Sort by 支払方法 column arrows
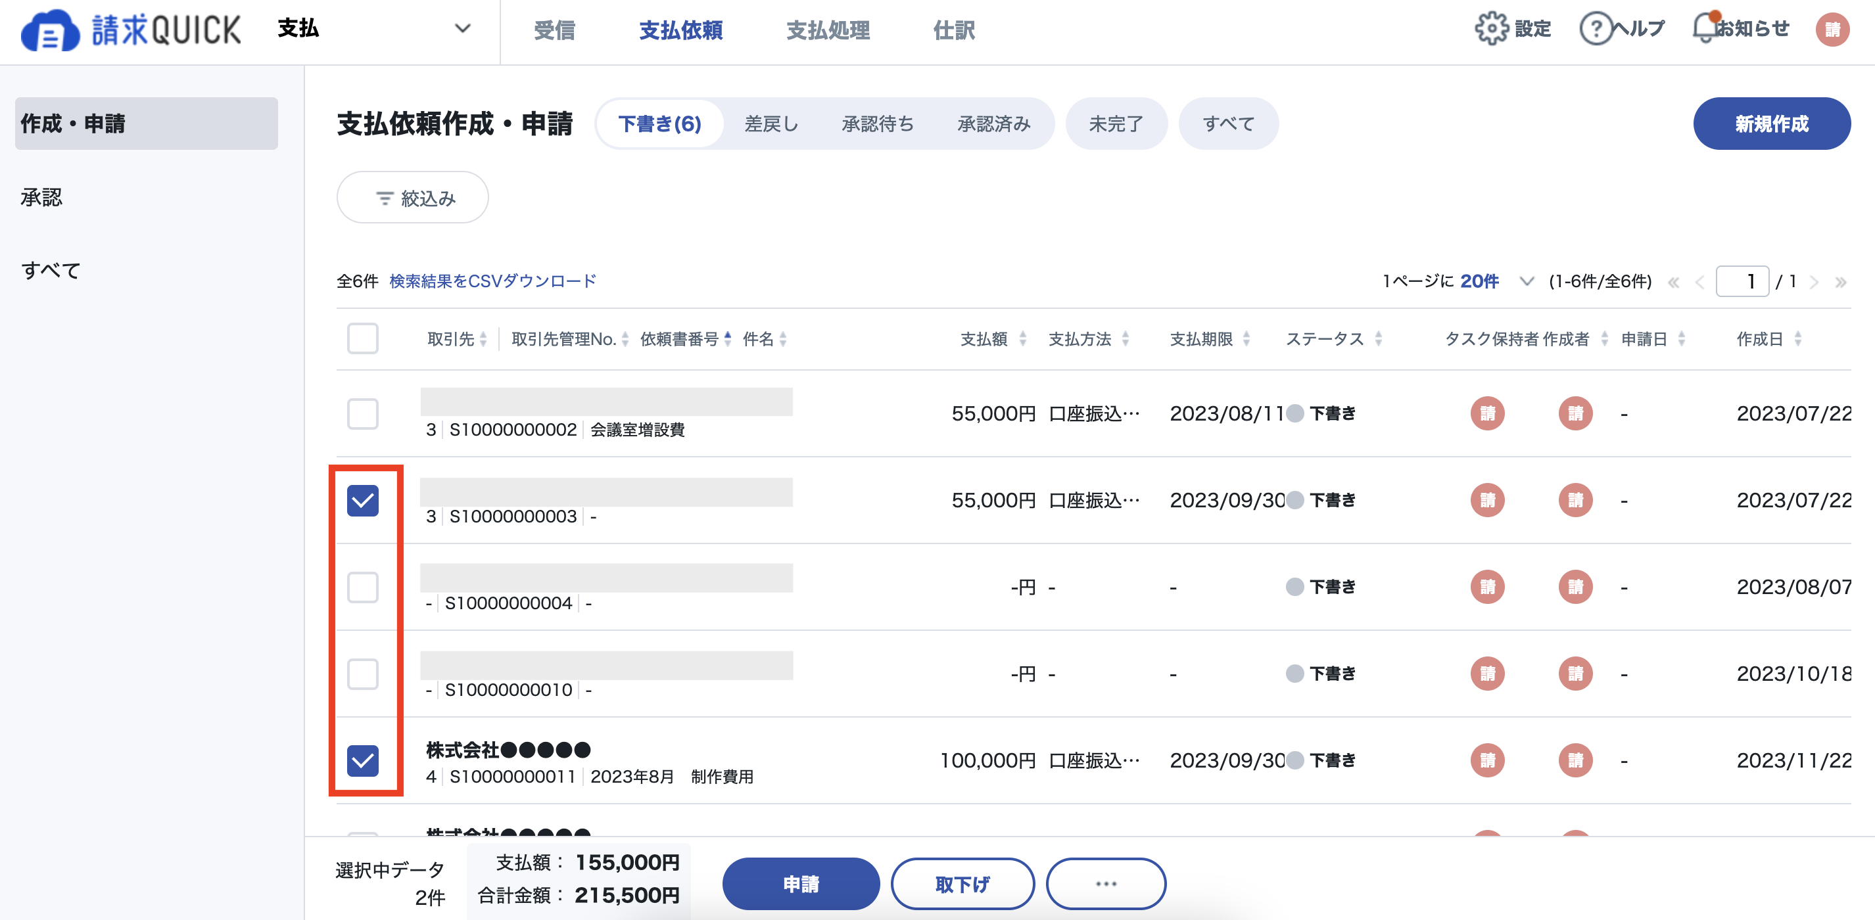Screen dimensions: 1875x920 pyautogui.click(x=1125, y=339)
